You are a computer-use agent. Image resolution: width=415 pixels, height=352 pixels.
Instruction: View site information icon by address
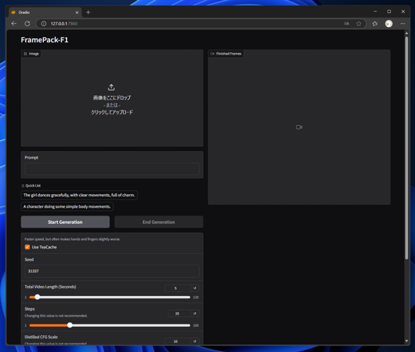(x=44, y=24)
